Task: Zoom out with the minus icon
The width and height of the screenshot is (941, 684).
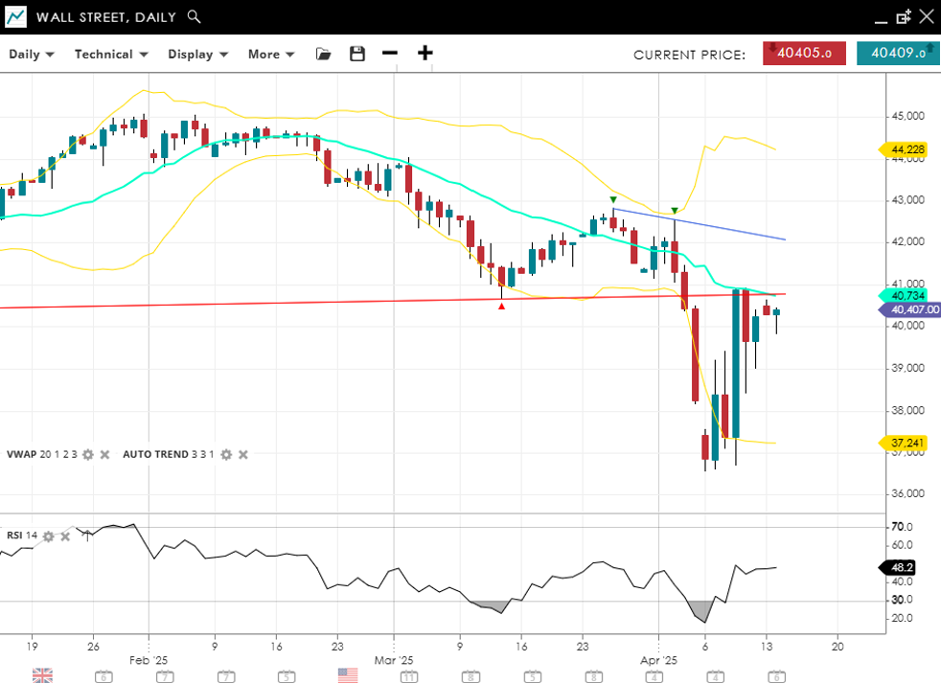Action: click(x=389, y=54)
